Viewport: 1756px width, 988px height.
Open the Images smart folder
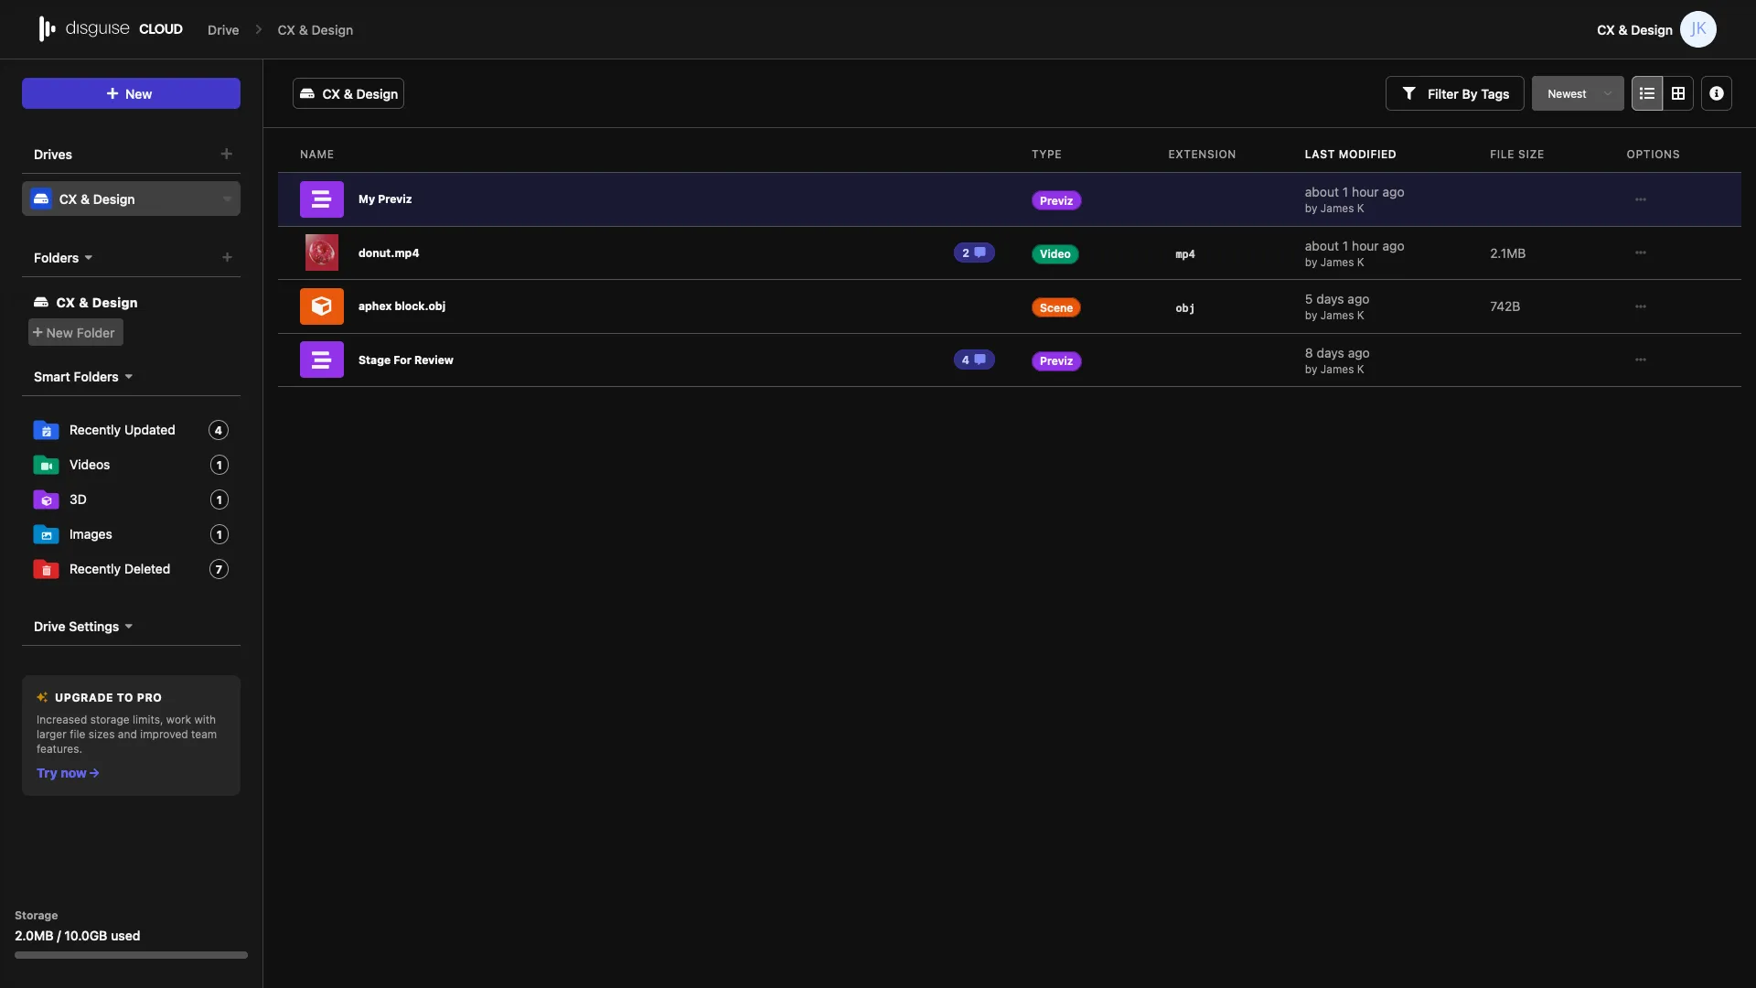pyautogui.click(x=91, y=534)
